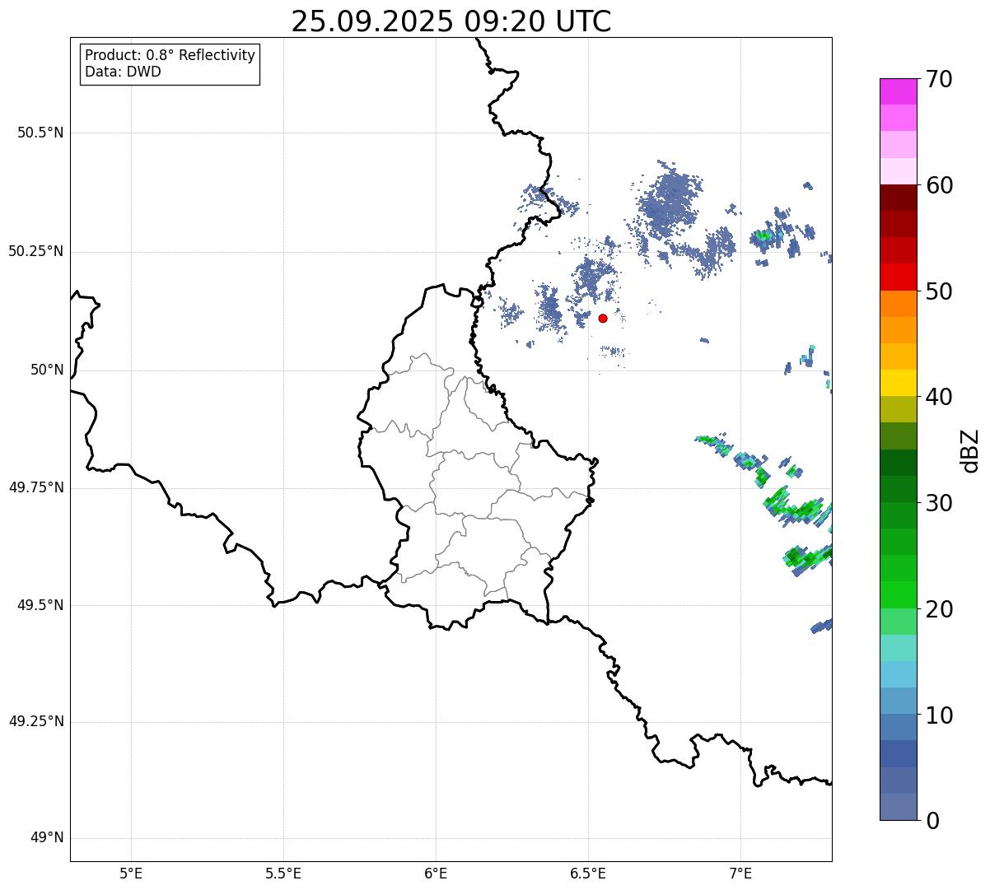This screenshot has width=990, height=890.
Task: Select the orange colorbar swatch above 50
Action: click(x=899, y=304)
